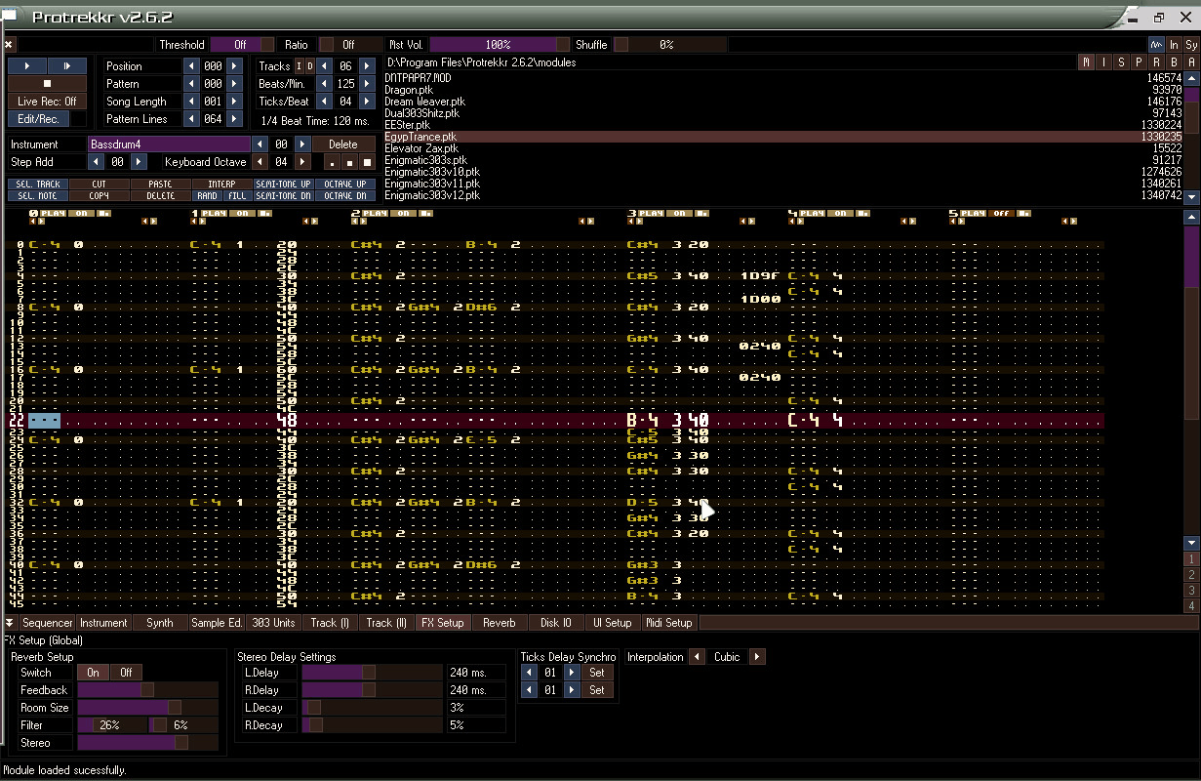Viewport: 1201px width, 781px height.
Task: Open the 'In' instruments list view
Action: tap(1174, 45)
